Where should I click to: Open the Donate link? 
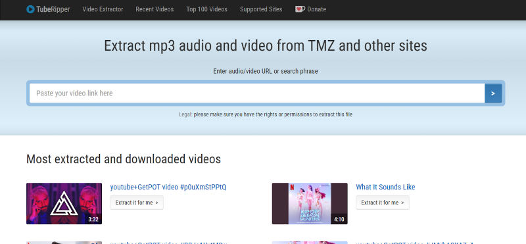pos(310,9)
